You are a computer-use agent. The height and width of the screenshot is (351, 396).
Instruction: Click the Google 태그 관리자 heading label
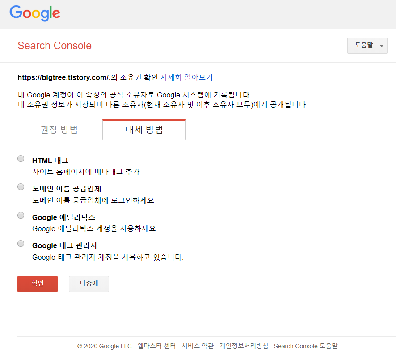[65, 245]
